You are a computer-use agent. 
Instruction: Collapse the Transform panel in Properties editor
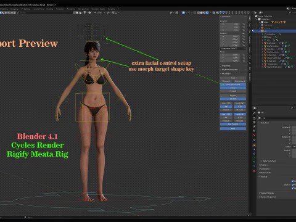tap(264, 123)
